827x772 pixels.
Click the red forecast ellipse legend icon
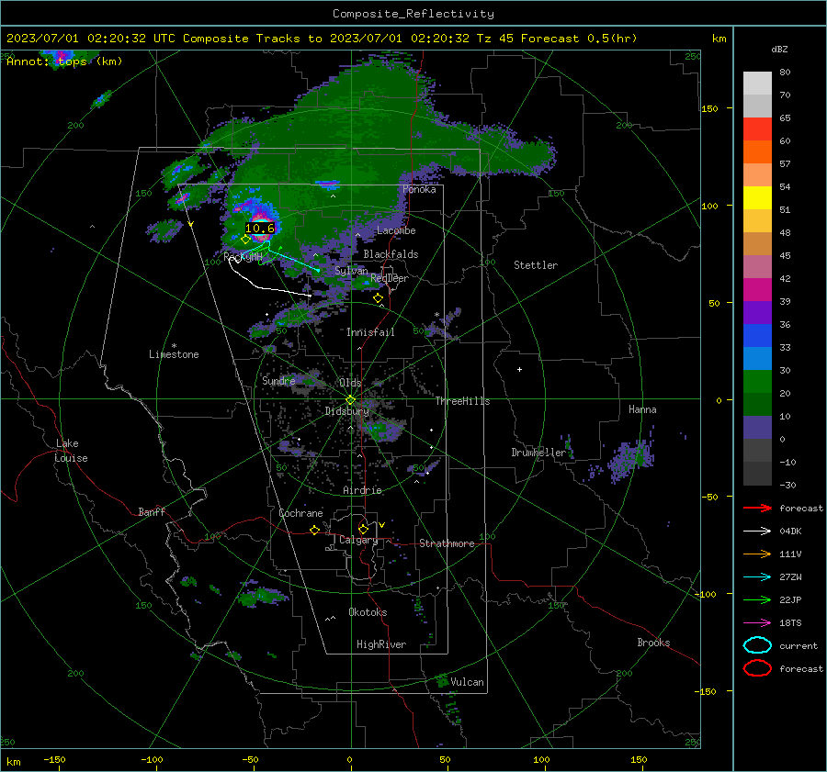757,668
